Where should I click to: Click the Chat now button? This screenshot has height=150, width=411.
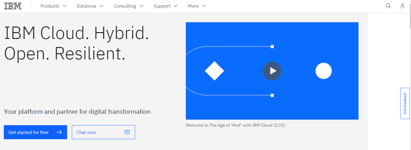(103, 132)
